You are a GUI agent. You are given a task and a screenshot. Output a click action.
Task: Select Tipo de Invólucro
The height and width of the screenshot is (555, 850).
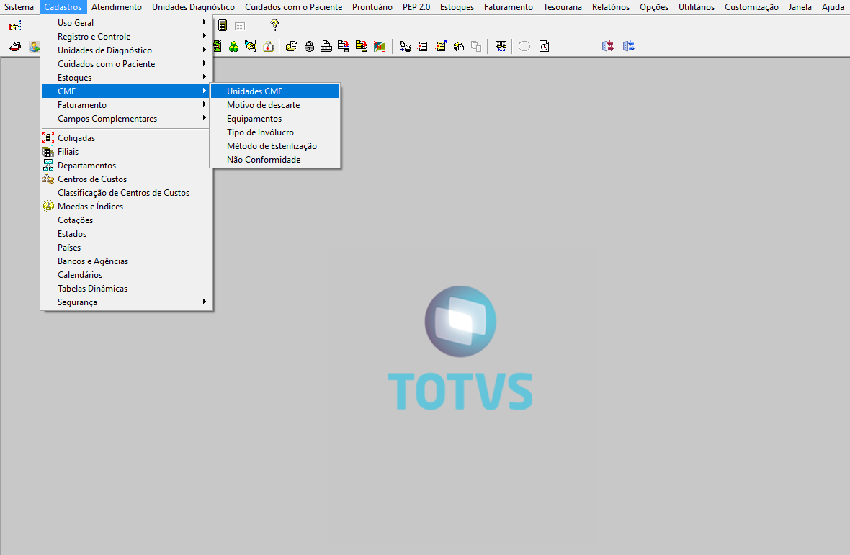[275, 132]
